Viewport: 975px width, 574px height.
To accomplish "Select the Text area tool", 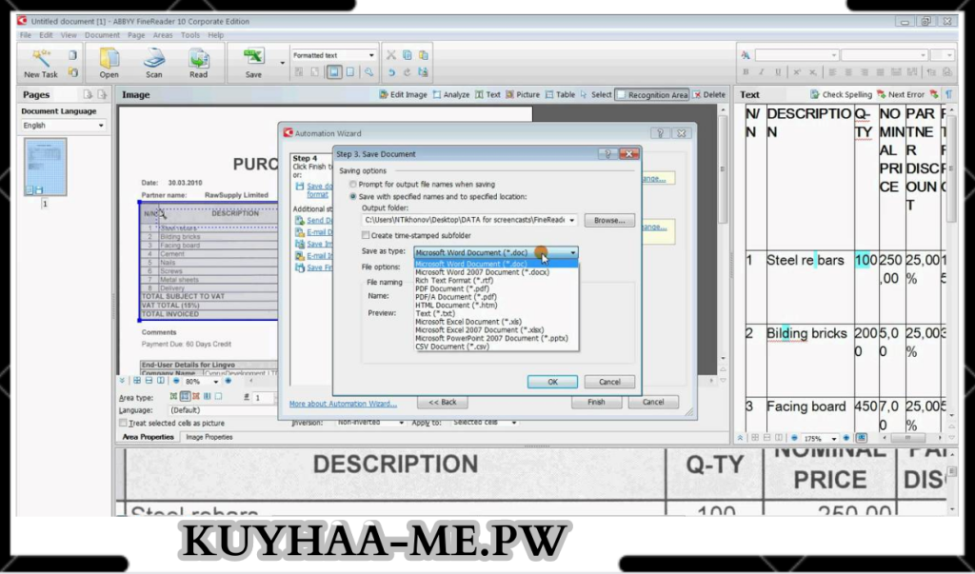I will [487, 94].
